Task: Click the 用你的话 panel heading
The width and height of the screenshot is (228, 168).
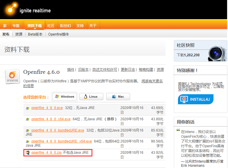Action: [186, 122]
